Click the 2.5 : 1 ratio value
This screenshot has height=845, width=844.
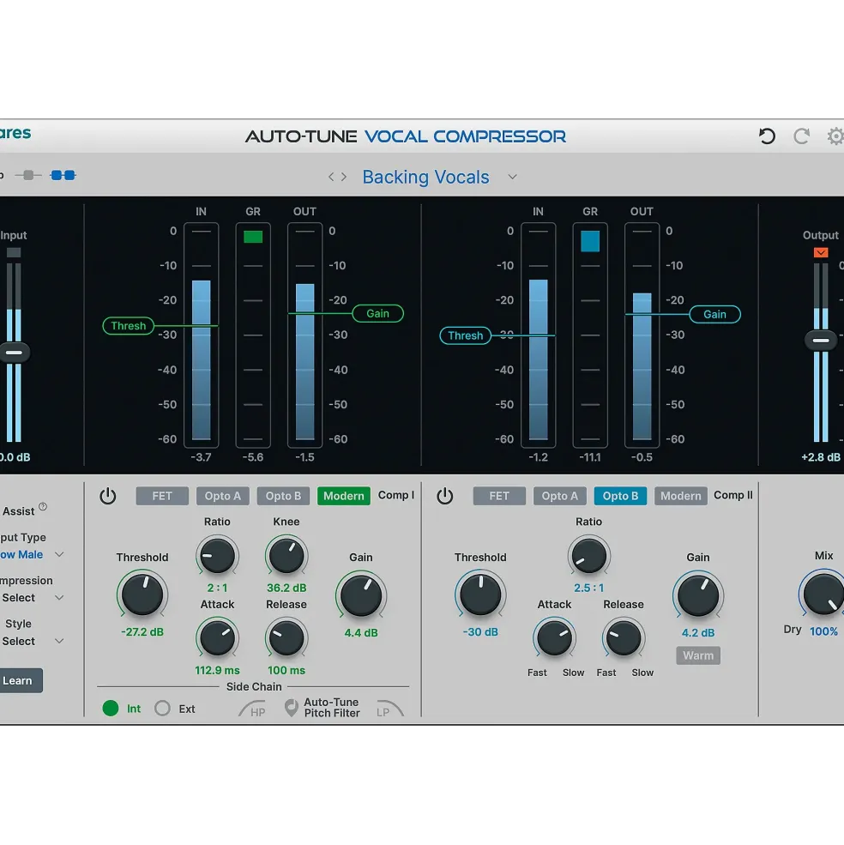click(588, 588)
